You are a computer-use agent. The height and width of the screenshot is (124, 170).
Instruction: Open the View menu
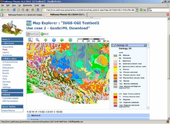click(14, 5)
